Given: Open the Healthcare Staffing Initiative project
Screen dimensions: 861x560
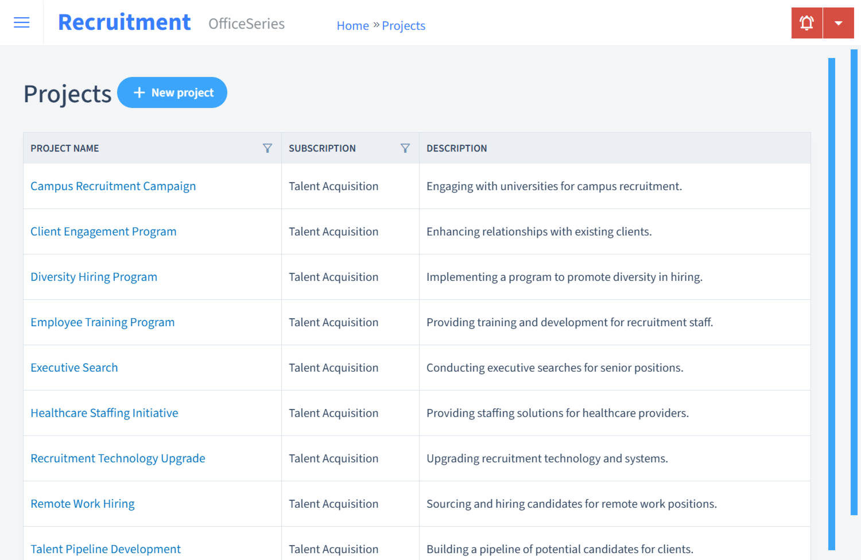Looking at the screenshot, I should 104,413.
